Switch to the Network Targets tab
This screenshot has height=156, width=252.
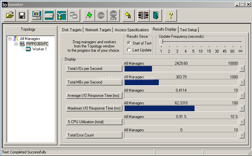click(98, 30)
